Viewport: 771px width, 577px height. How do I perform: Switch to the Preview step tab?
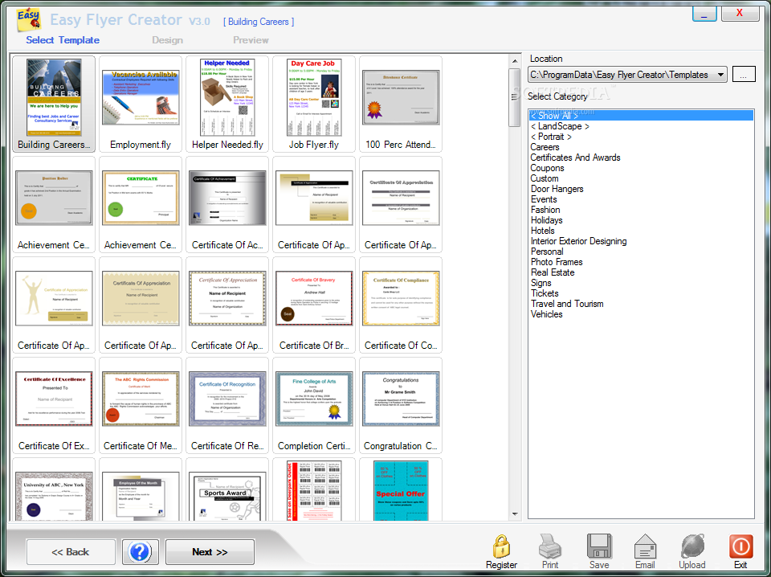tap(251, 40)
